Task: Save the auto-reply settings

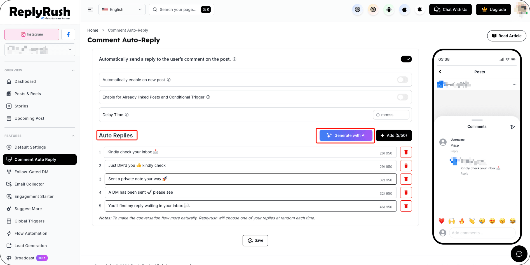Action: point(255,241)
